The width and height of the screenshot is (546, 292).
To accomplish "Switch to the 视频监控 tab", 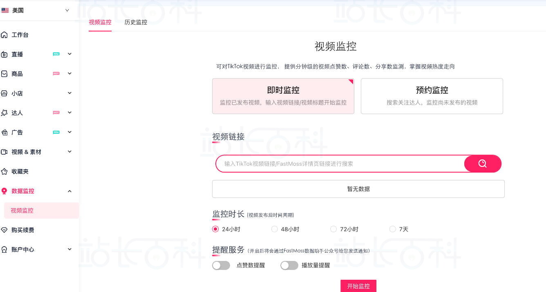I will click(100, 22).
